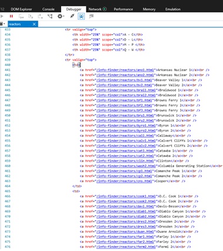Click the ano1.html link for Arkansas Nuclear 1
Viewport: 223px width, 251px height.
pyautogui.click(x=125, y=70)
